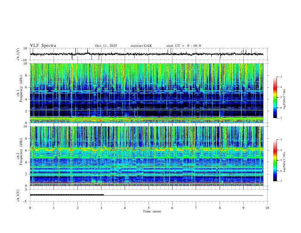
Task: Click the ch.3 flat signal trace
Action: 146,195
